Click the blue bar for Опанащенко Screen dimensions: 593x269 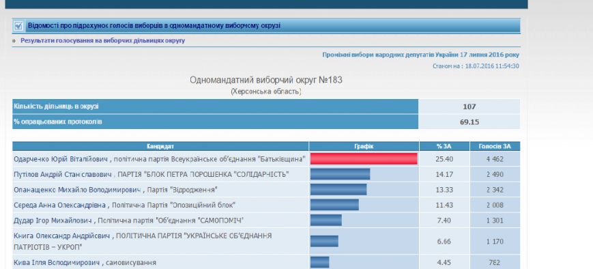click(338, 189)
